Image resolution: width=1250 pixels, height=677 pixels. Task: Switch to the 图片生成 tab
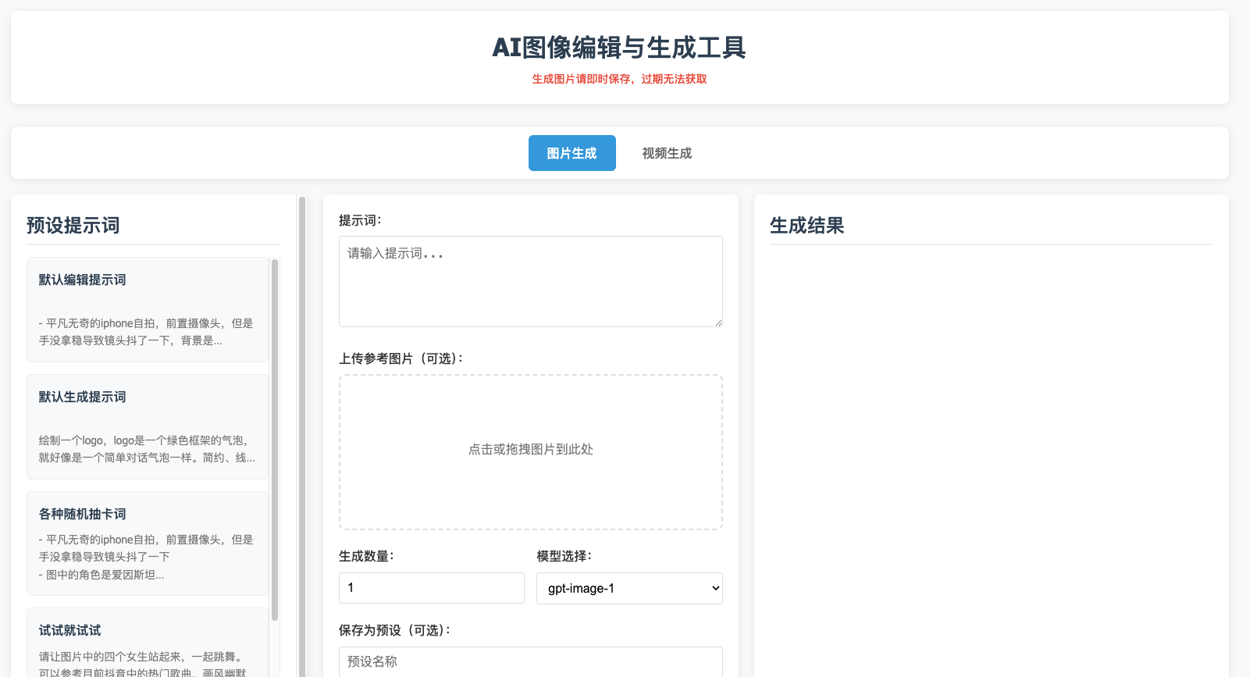(x=572, y=153)
